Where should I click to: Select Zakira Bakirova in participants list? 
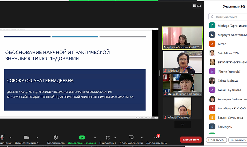(x=228, y=81)
